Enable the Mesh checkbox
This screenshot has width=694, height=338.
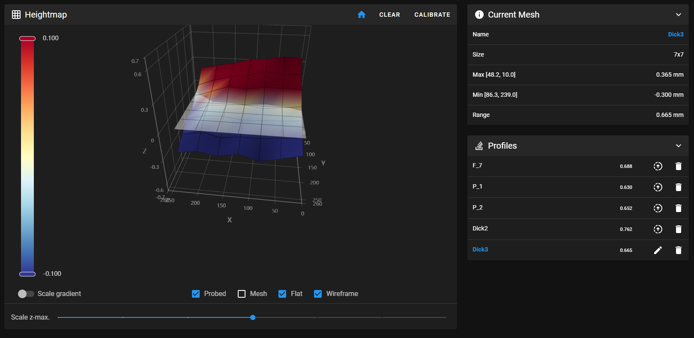[242, 294]
